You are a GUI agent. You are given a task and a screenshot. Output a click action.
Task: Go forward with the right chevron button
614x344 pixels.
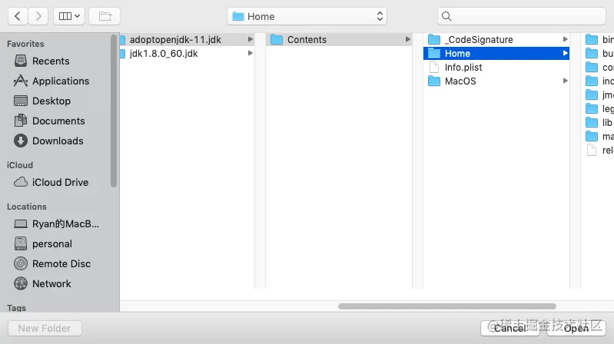point(38,16)
